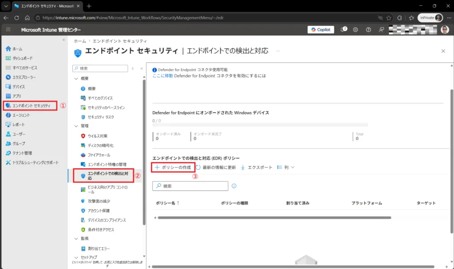The height and width of the screenshot is (269, 454).
Task: Sort by the ポリシー名 column header
Action: [168, 203]
